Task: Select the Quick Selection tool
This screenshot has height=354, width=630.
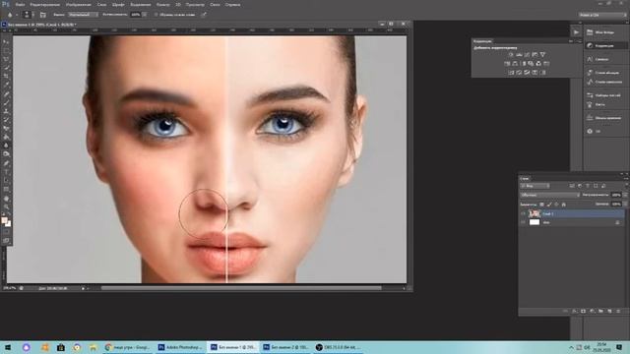Action: 6,68
